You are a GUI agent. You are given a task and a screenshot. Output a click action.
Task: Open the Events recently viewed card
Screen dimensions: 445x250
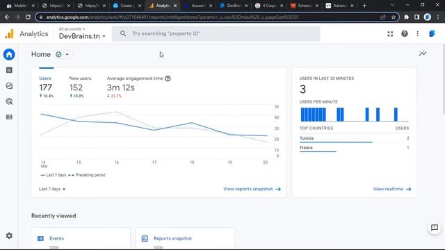click(81, 238)
